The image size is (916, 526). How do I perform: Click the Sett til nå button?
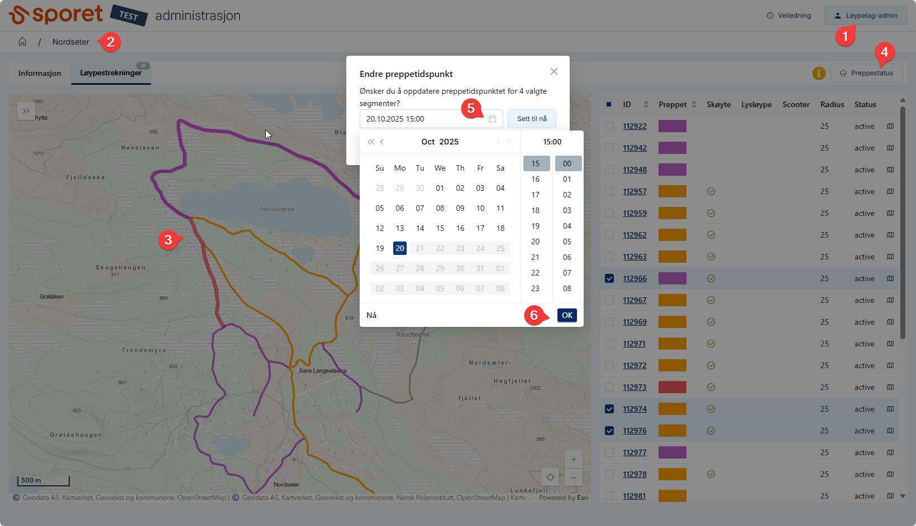tap(532, 119)
